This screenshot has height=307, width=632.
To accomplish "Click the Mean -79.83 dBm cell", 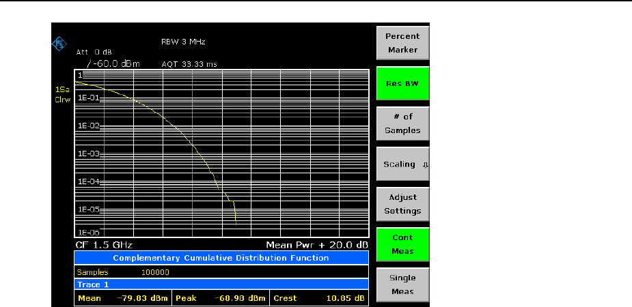I will point(123,298).
